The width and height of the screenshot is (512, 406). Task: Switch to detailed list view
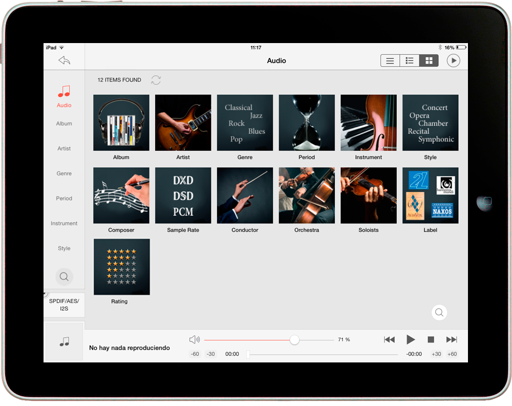410,60
